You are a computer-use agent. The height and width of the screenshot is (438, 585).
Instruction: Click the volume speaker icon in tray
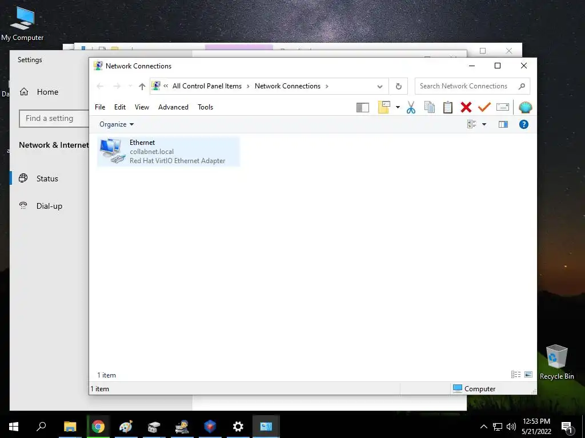511,427
